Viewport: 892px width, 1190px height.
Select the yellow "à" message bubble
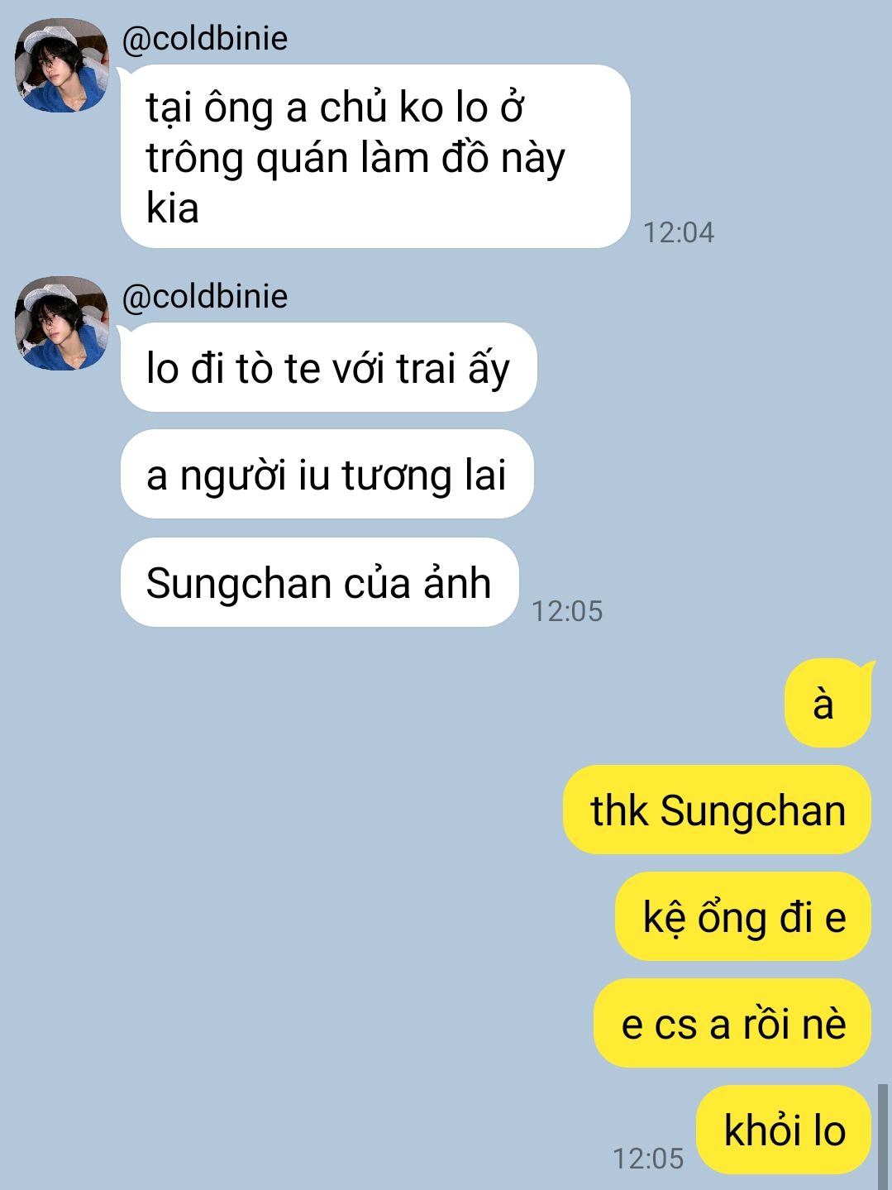tap(828, 703)
